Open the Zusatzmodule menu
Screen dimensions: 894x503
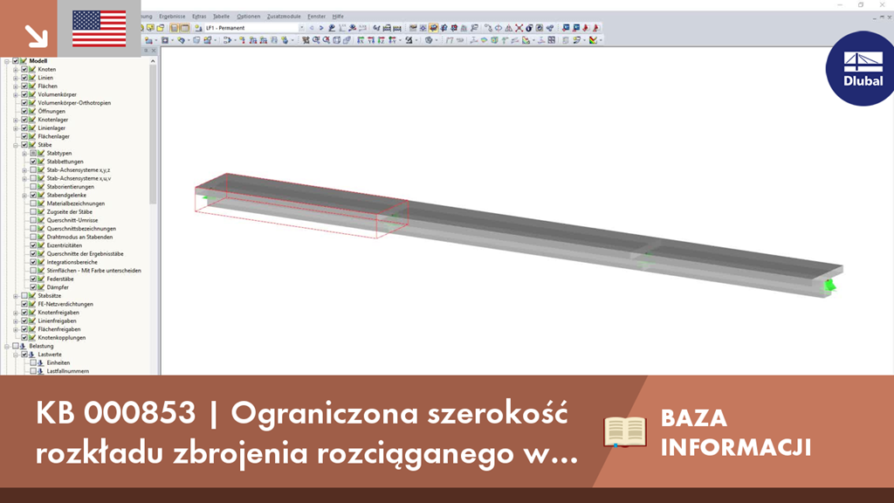click(284, 17)
